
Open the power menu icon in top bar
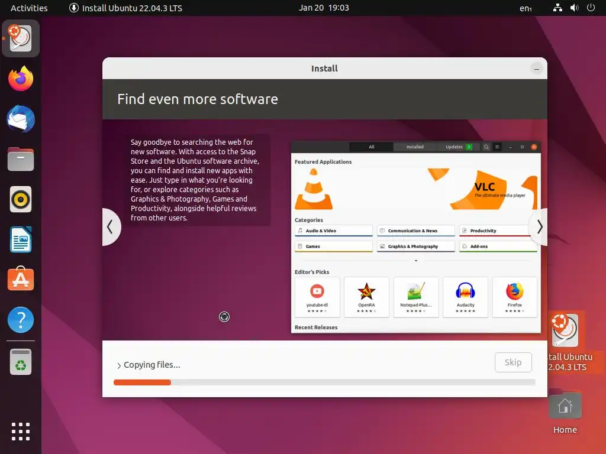(591, 8)
